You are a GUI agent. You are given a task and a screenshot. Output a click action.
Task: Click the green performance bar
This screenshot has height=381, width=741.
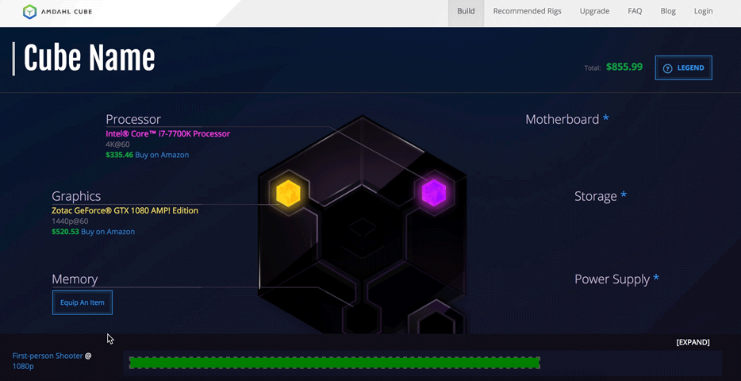(x=335, y=363)
